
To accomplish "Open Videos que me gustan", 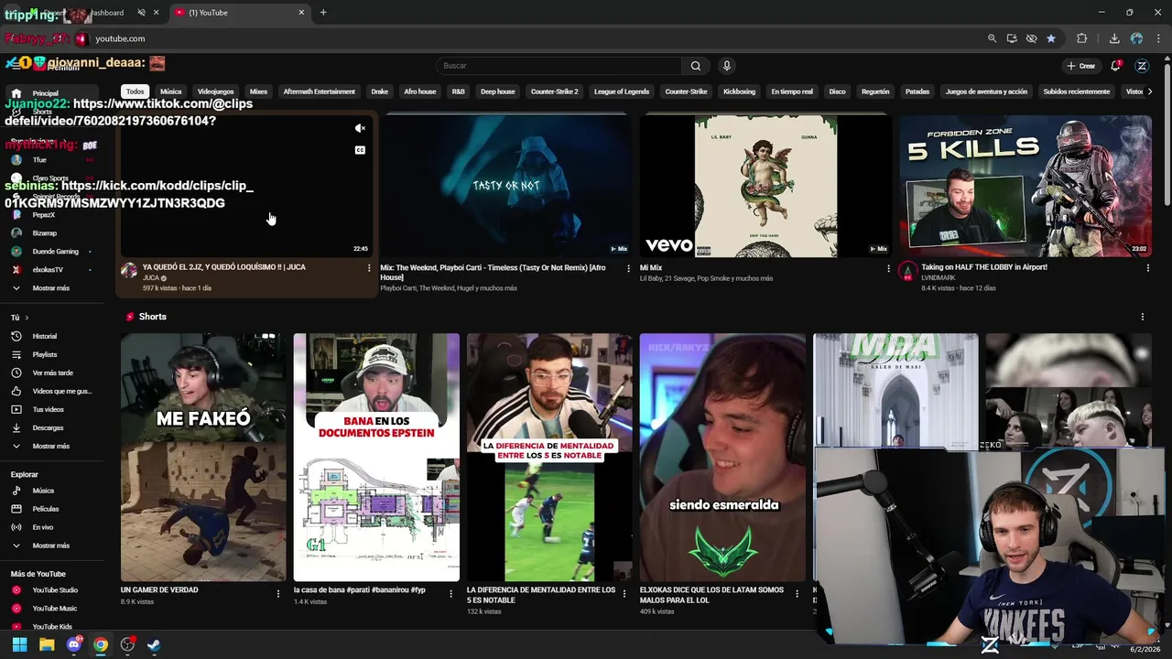I will 61,391.
